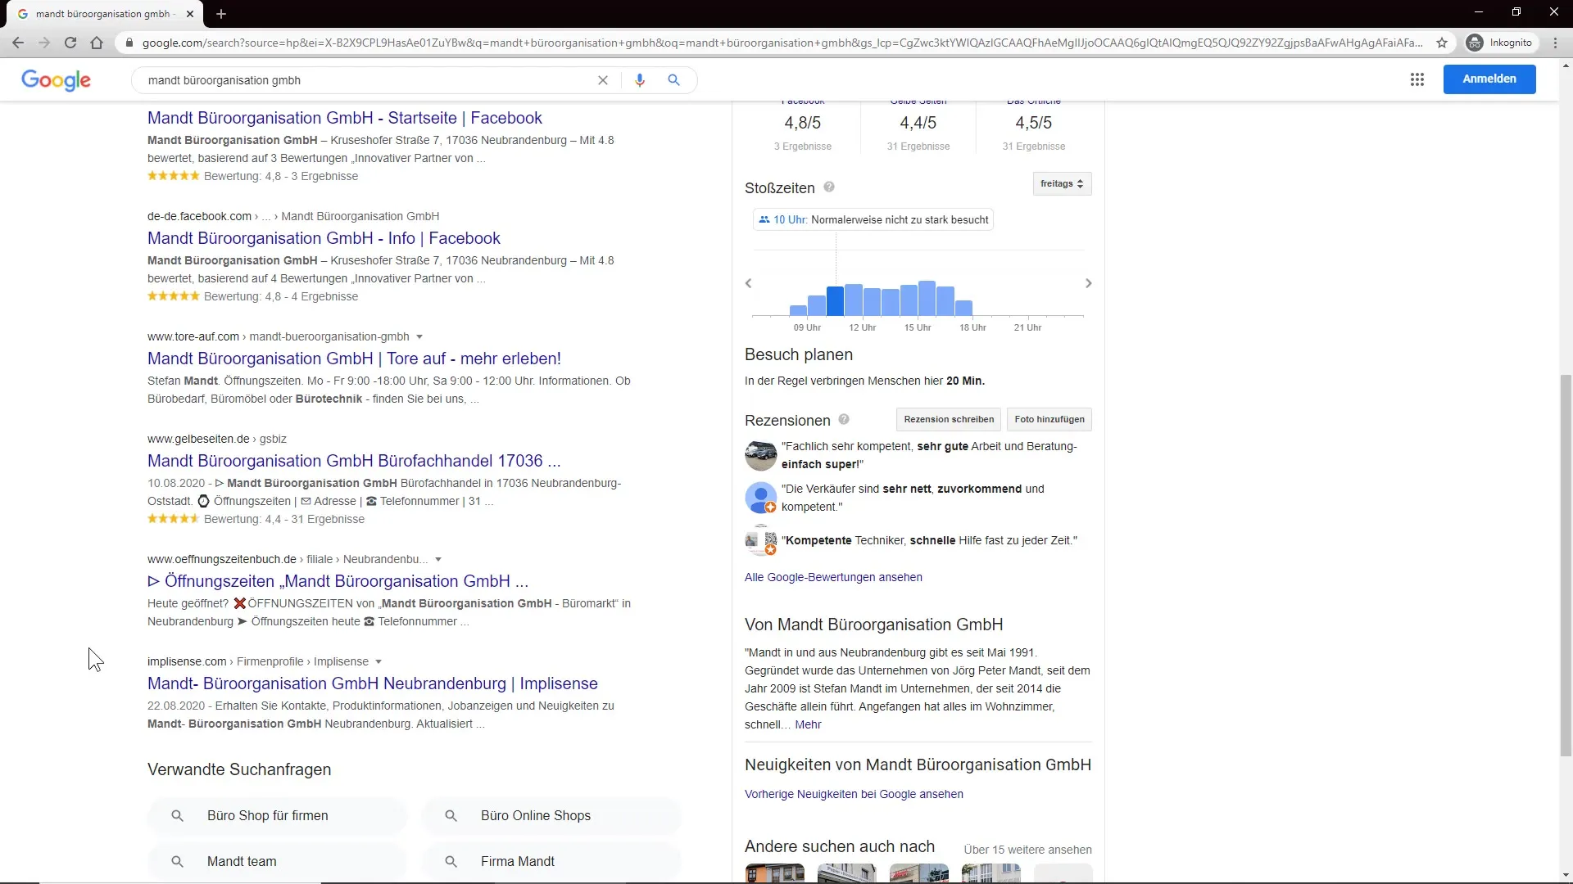Select the freitags day dropdown
The height and width of the screenshot is (884, 1573).
point(1062,184)
